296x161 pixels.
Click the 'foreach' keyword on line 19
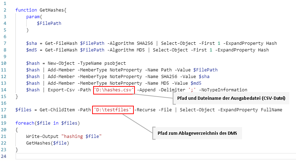[25, 123]
